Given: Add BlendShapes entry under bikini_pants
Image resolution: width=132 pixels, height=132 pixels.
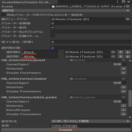Looking at the screenshot, I should [x=124, y=110].
